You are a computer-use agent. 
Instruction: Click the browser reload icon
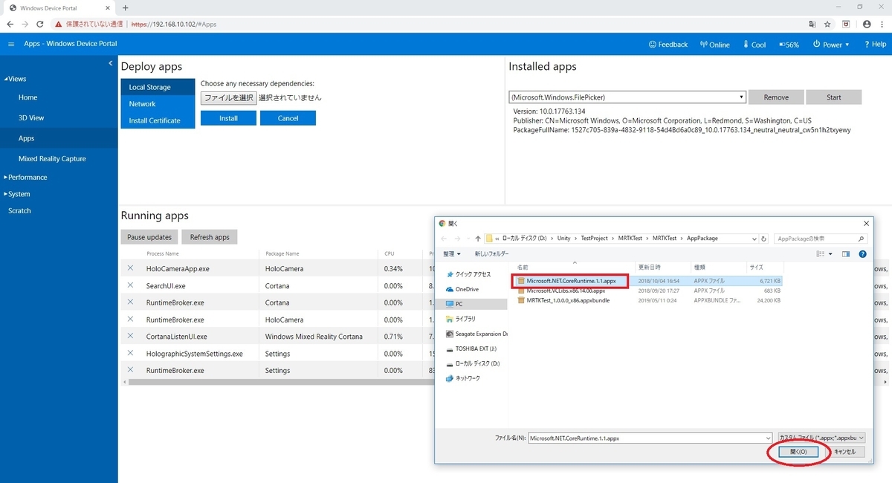42,24
